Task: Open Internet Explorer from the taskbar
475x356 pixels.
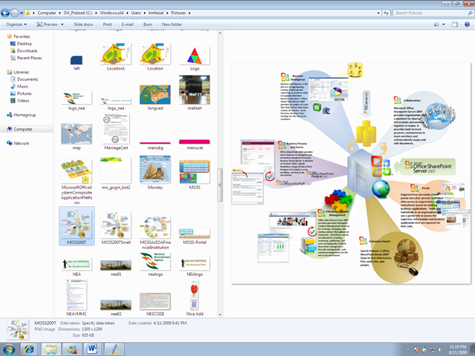Action: (30, 349)
